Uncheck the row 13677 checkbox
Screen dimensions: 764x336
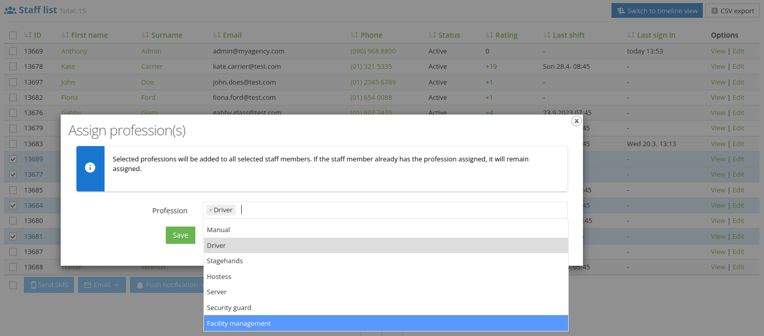click(x=13, y=175)
